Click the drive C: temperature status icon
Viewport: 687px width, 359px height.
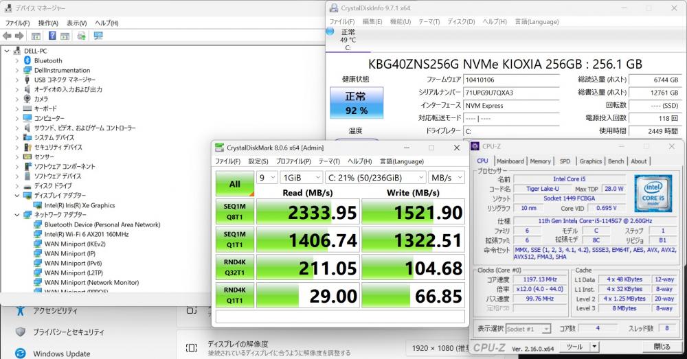pyautogui.click(x=330, y=32)
